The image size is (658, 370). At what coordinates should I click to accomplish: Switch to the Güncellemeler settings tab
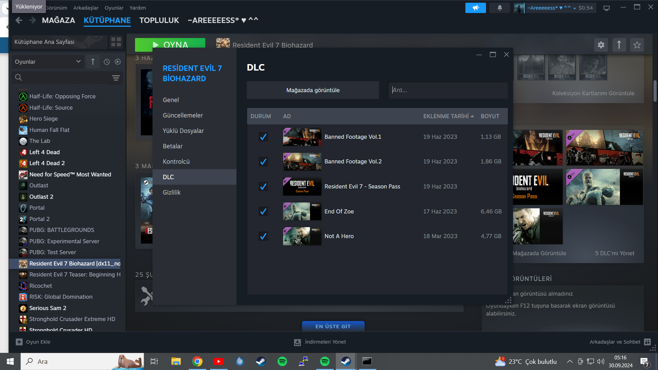pos(183,115)
